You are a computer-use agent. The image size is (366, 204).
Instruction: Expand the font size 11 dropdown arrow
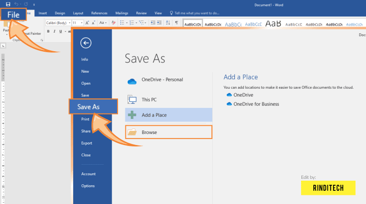(x=82, y=23)
